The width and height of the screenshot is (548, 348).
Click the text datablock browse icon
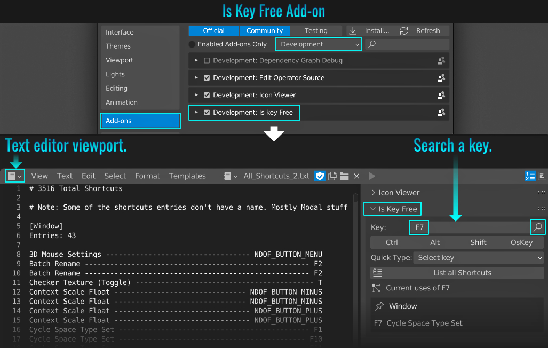pyautogui.click(x=231, y=176)
